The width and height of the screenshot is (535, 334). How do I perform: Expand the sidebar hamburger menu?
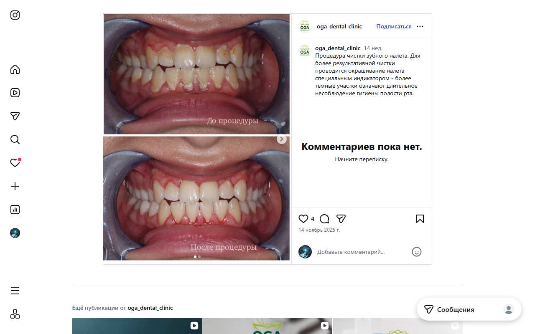pyautogui.click(x=15, y=291)
